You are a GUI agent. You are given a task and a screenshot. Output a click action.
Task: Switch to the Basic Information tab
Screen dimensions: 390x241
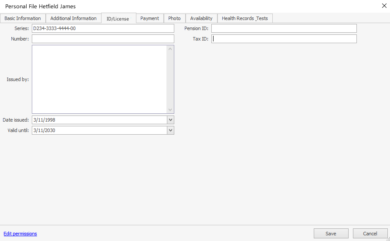pos(23,18)
